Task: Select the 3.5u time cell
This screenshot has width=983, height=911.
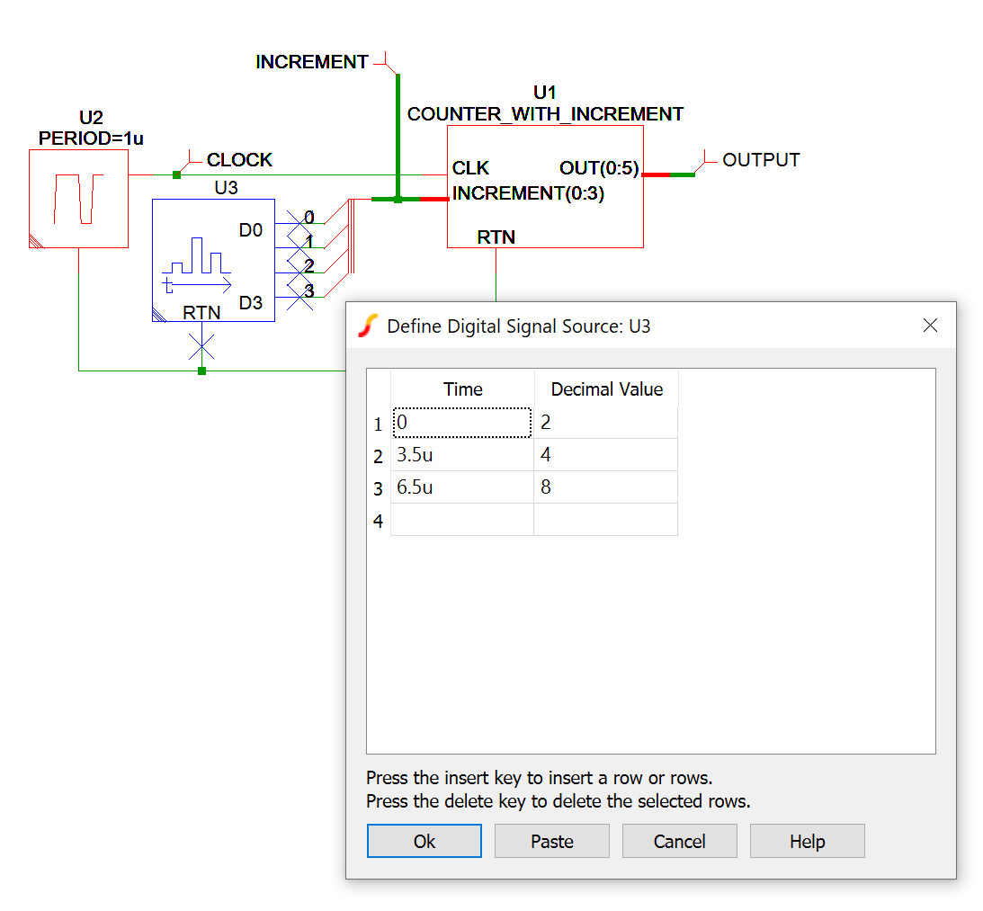Action: tap(462, 455)
